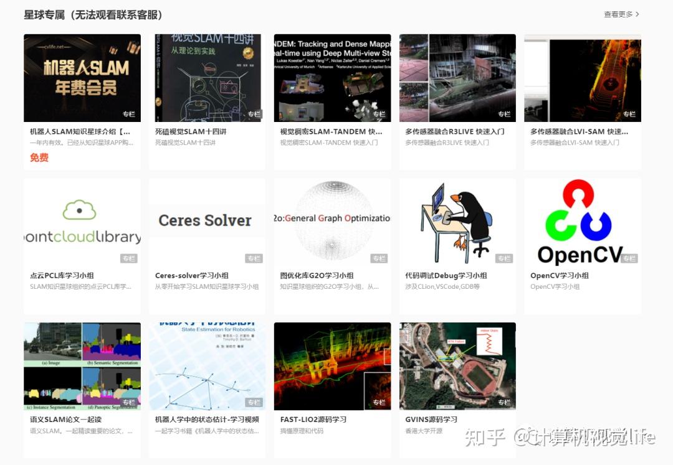This screenshot has height=465, width=673.
Task: Select the 免费 price tag
Action: [x=40, y=157]
